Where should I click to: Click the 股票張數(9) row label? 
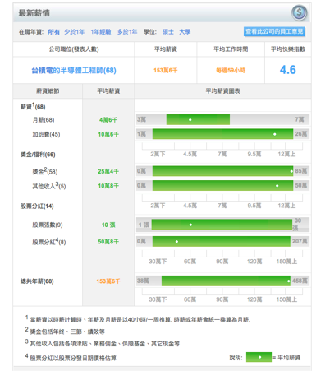[48, 225]
